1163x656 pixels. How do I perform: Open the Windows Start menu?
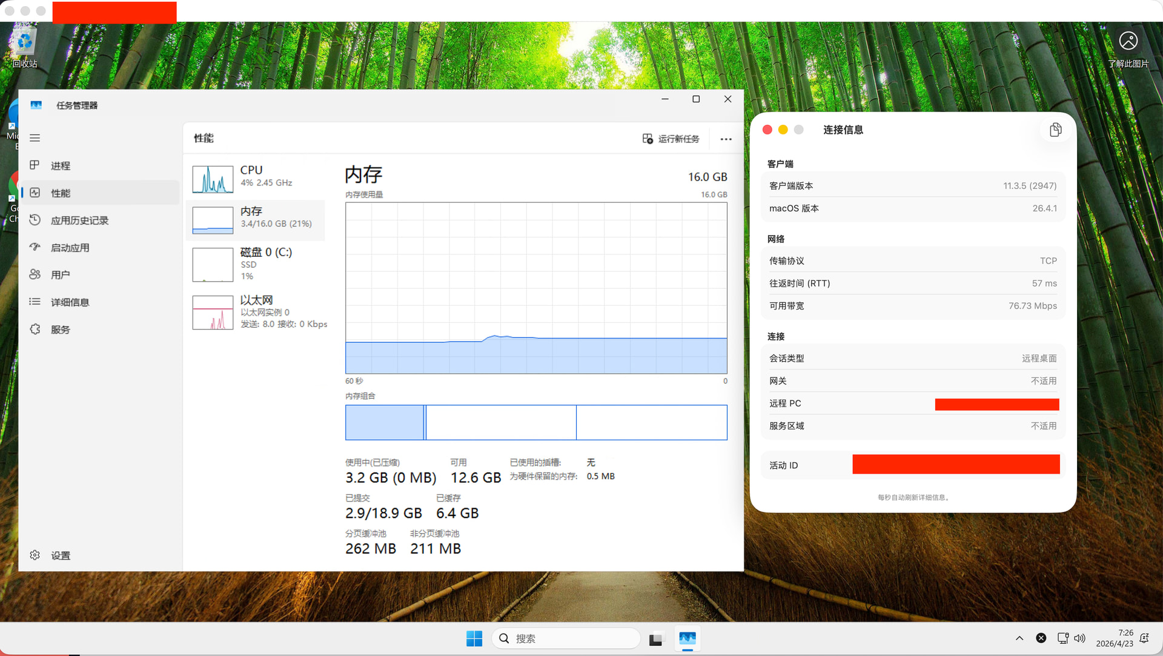pyautogui.click(x=474, y=638)
